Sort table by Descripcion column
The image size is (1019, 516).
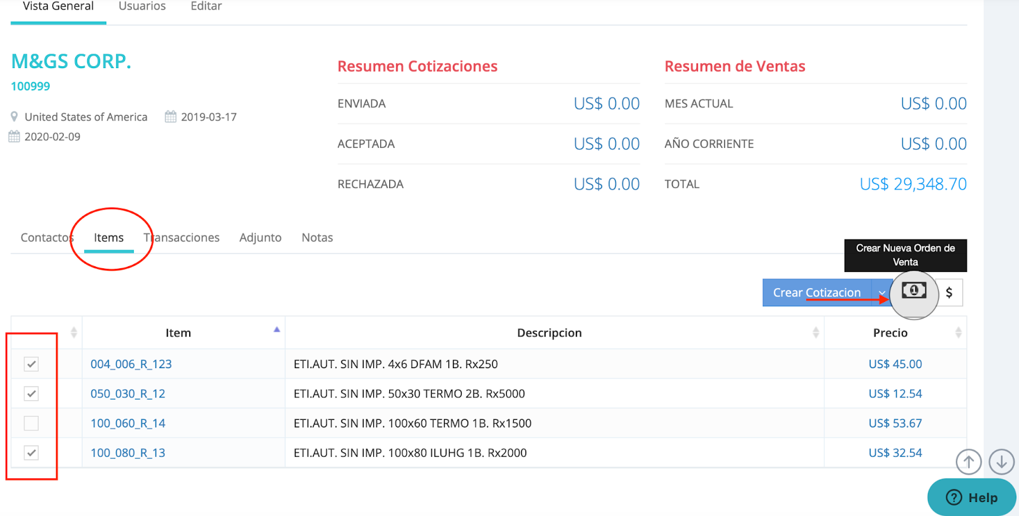point(549,333)
